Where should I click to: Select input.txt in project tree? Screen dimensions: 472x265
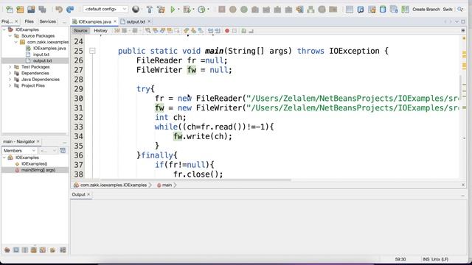pyautogui.click(x=41, y=54)
